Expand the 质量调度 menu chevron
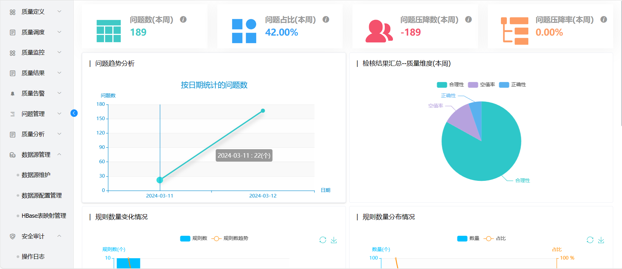Screen dimensions: 622x269 point(59,32)
